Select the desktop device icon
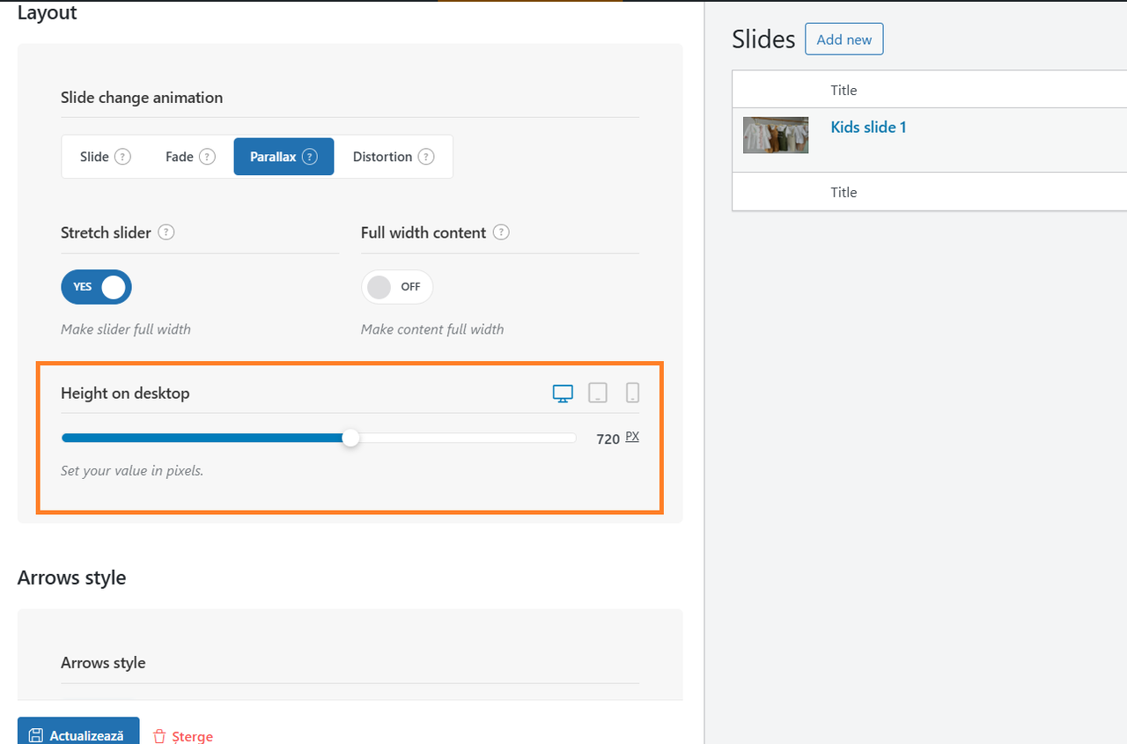Screen dimensions: 1127x744 pos(563,394)
